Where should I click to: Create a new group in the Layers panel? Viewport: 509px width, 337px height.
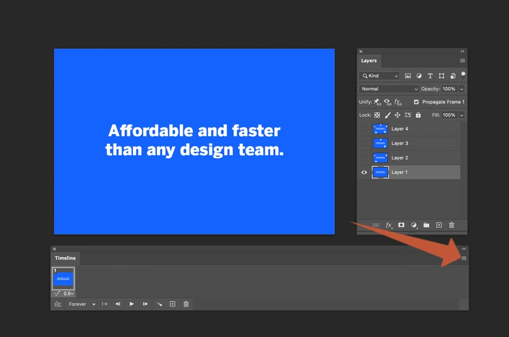(426, 225)
